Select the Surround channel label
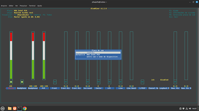Image resolution: width=199 pixels, height=111 pixels. tap(88, 88)
